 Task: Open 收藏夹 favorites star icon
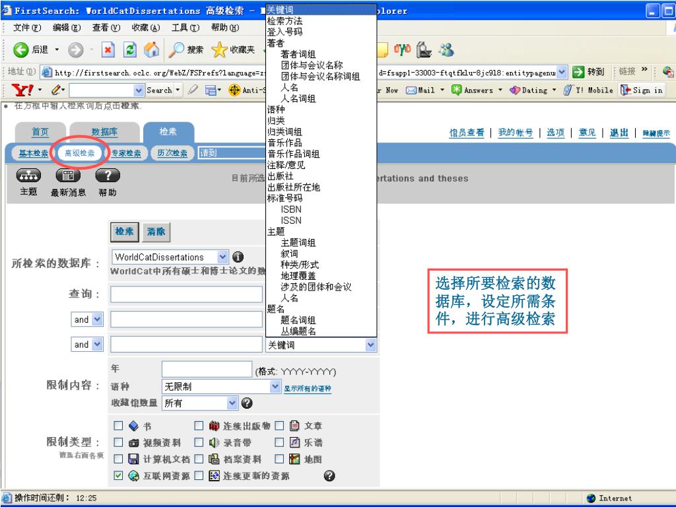[219, 50]
